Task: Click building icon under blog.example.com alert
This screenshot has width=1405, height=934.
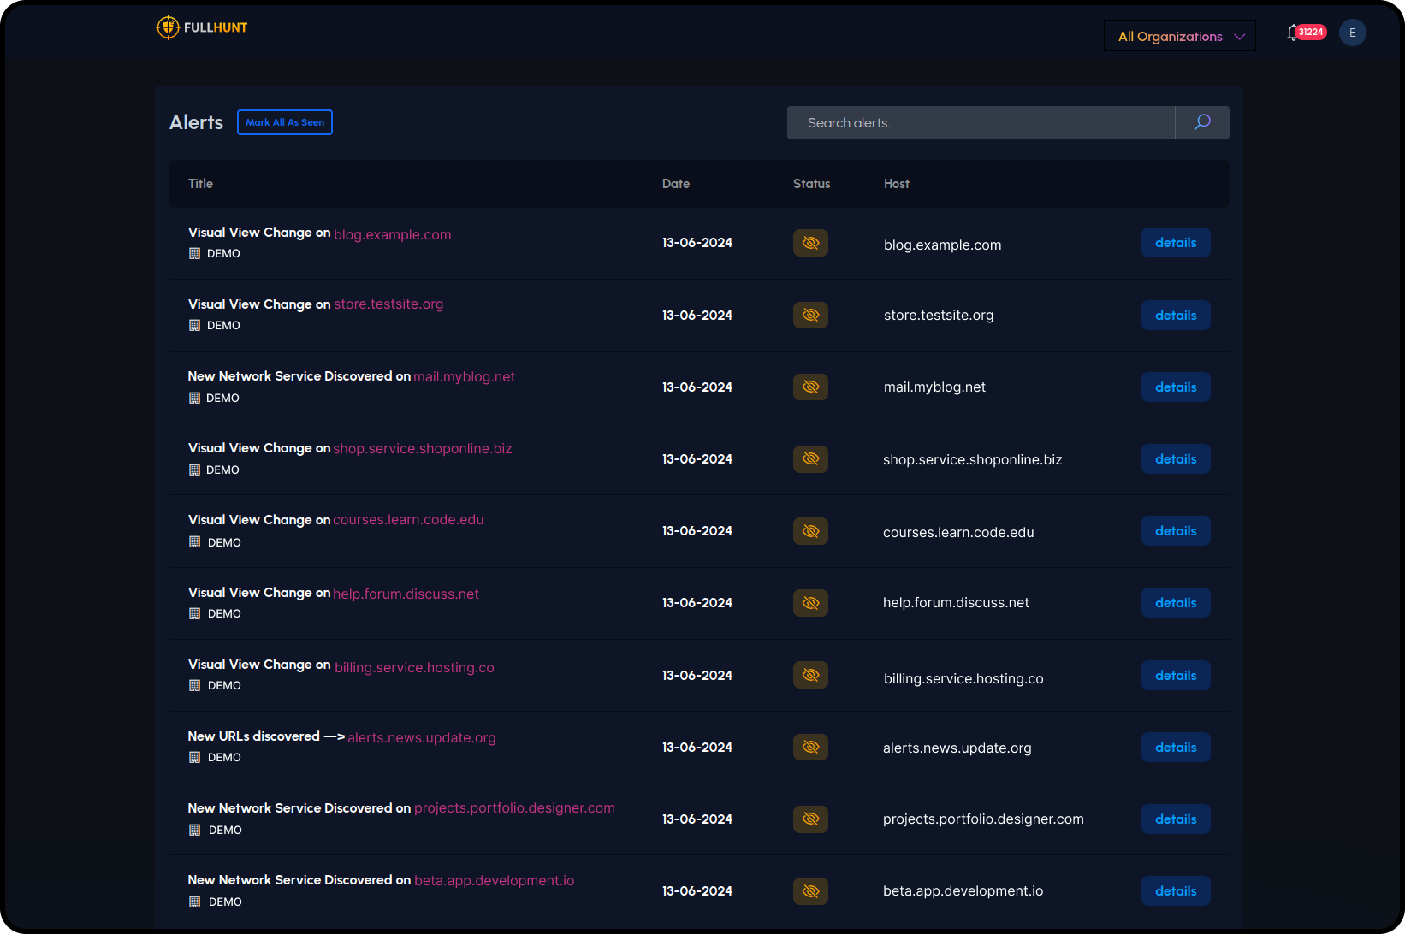Action: (194, 253)
